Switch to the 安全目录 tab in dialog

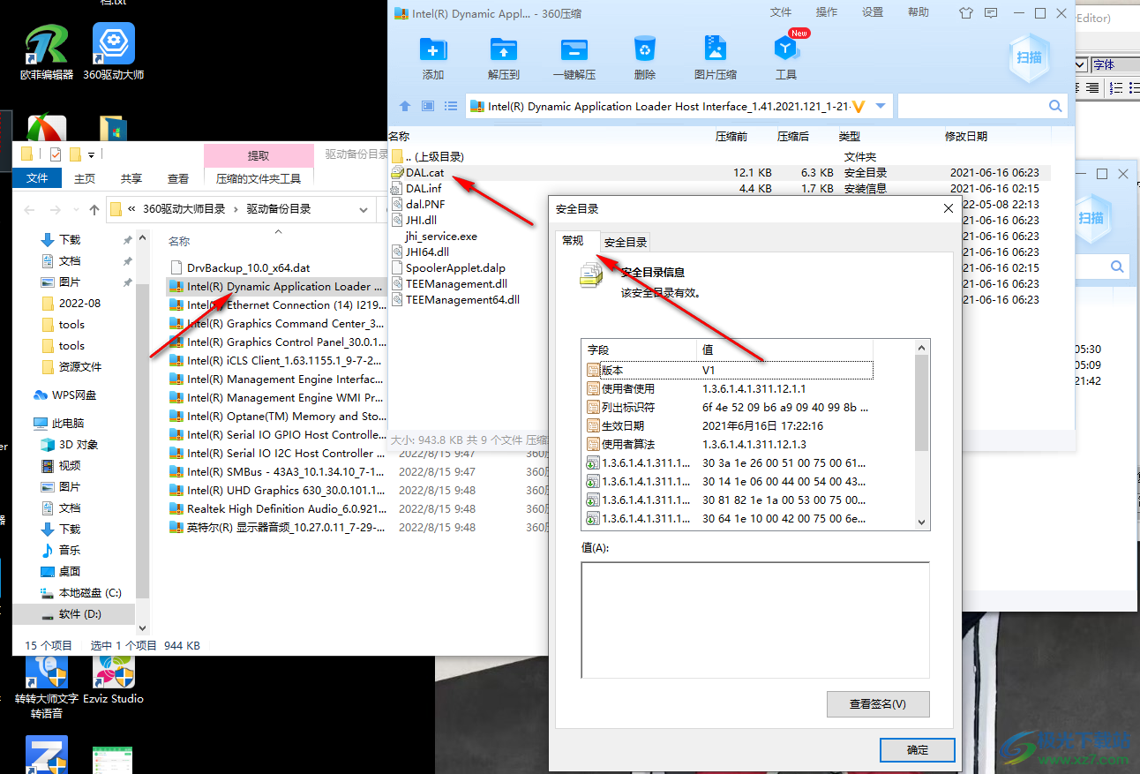[x=626, y=242]
